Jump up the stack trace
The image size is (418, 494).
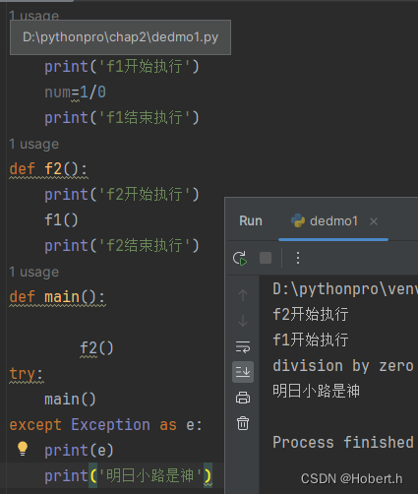click(243, 295)
